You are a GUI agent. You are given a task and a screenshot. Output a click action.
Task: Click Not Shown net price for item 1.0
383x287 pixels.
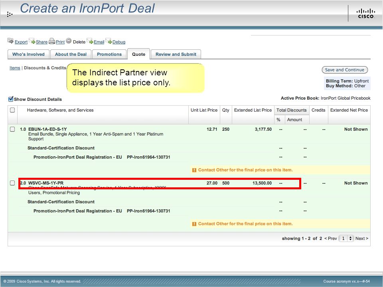pos(356,129)
